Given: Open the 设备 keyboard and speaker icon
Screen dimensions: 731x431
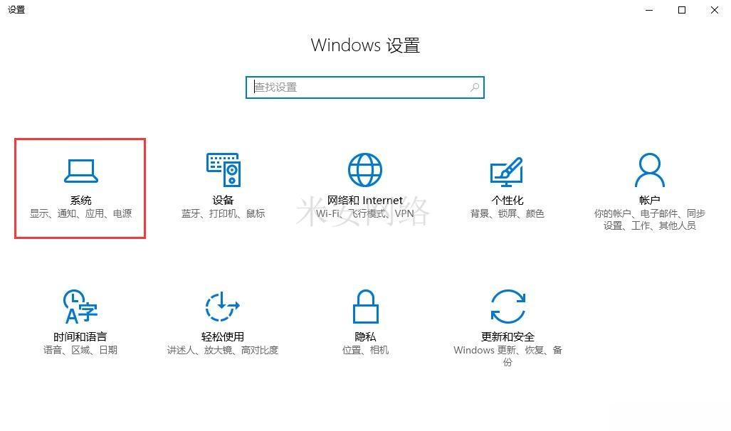Looking at the screenshot, I should click(223, 169).
